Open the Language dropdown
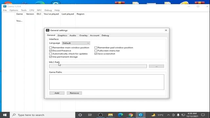The height and width of the screenshot is (118, 210). [x=76, y=43]
